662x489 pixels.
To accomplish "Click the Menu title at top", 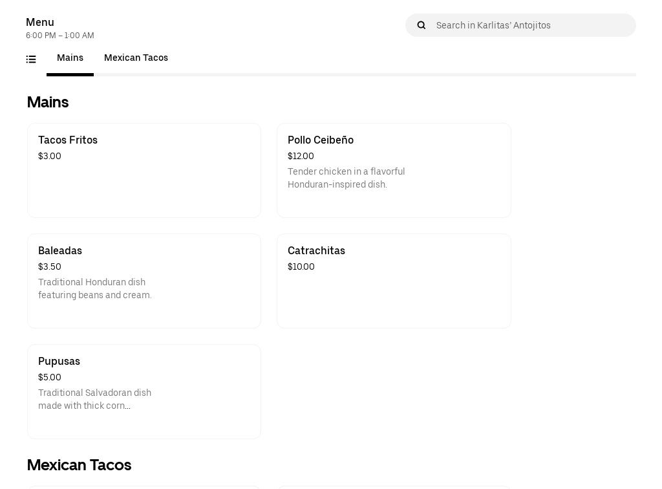I will click(x=40, y=23).
